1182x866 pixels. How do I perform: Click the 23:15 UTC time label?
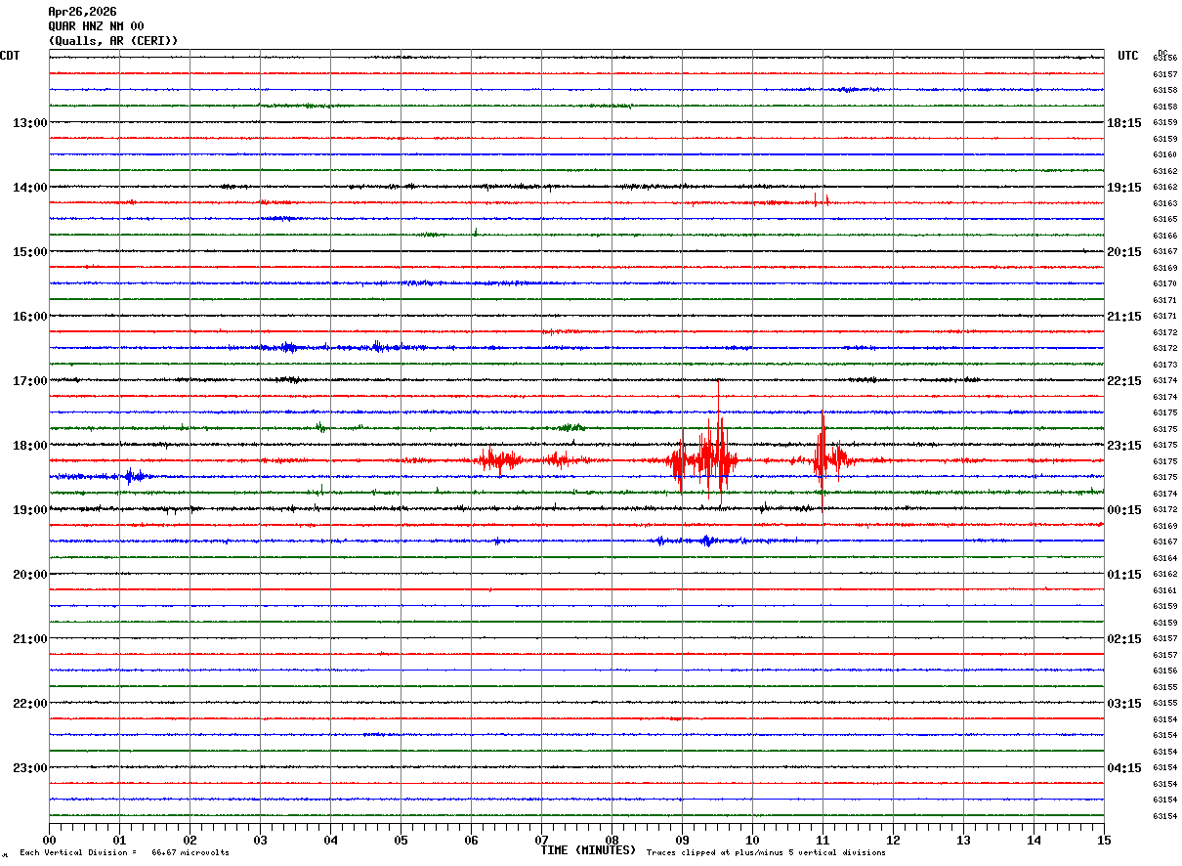[x=1123, y=446]
